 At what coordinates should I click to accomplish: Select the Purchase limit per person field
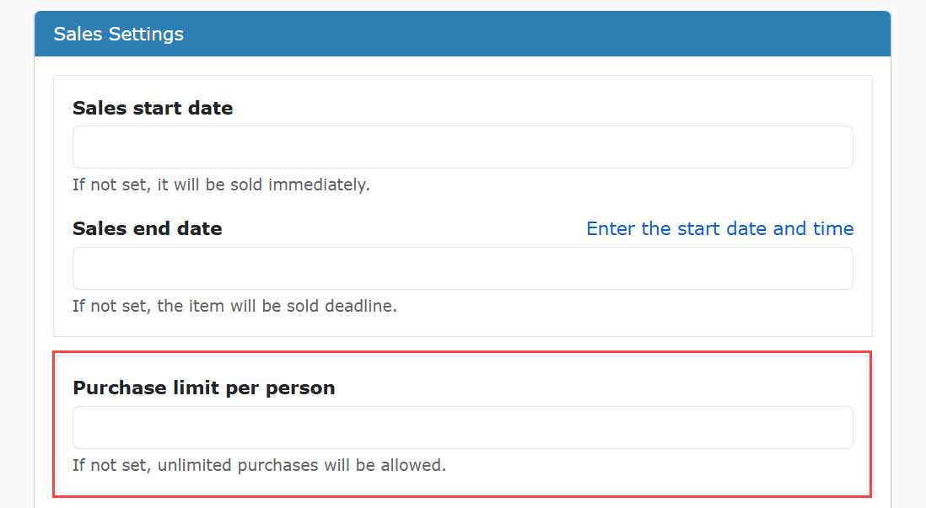(x=462, y=427)
